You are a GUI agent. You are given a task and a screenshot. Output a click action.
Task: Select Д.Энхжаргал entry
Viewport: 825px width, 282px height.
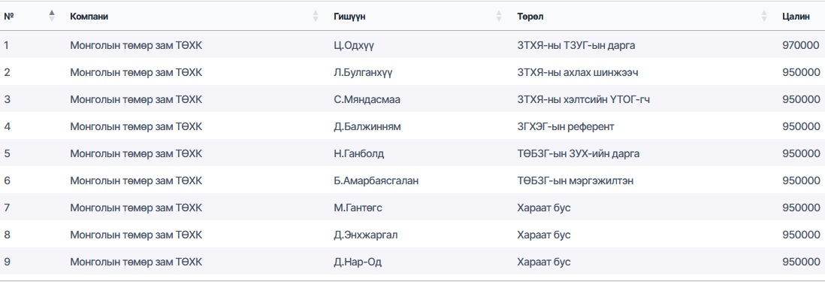tap(366, 235)
